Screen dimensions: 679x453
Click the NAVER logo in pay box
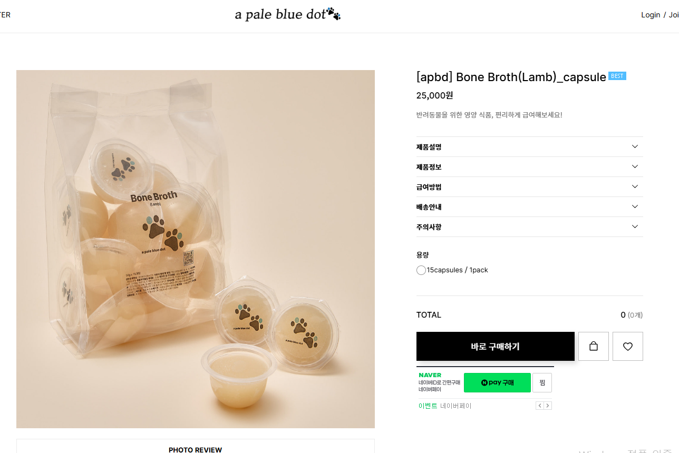[430, 375]
